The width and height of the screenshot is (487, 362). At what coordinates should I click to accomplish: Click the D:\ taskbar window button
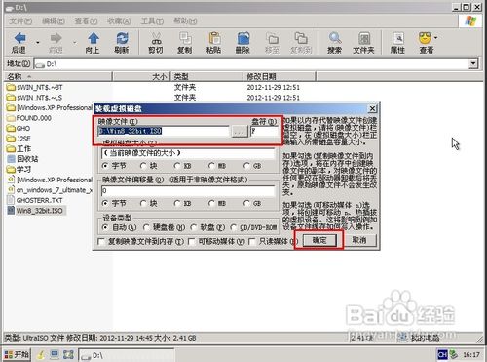click(127, 355)
